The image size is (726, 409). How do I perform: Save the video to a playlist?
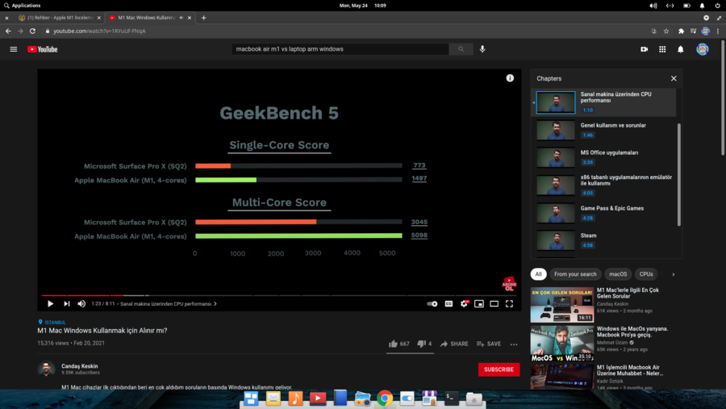click(489, 344)
